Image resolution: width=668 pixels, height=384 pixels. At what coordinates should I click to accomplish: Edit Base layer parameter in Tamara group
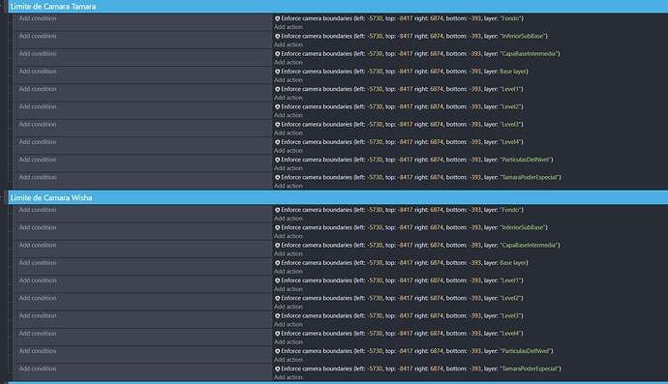[513, 72]
